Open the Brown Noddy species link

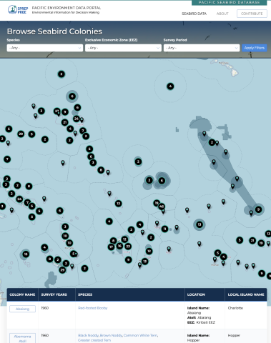(x=111, y=335)
